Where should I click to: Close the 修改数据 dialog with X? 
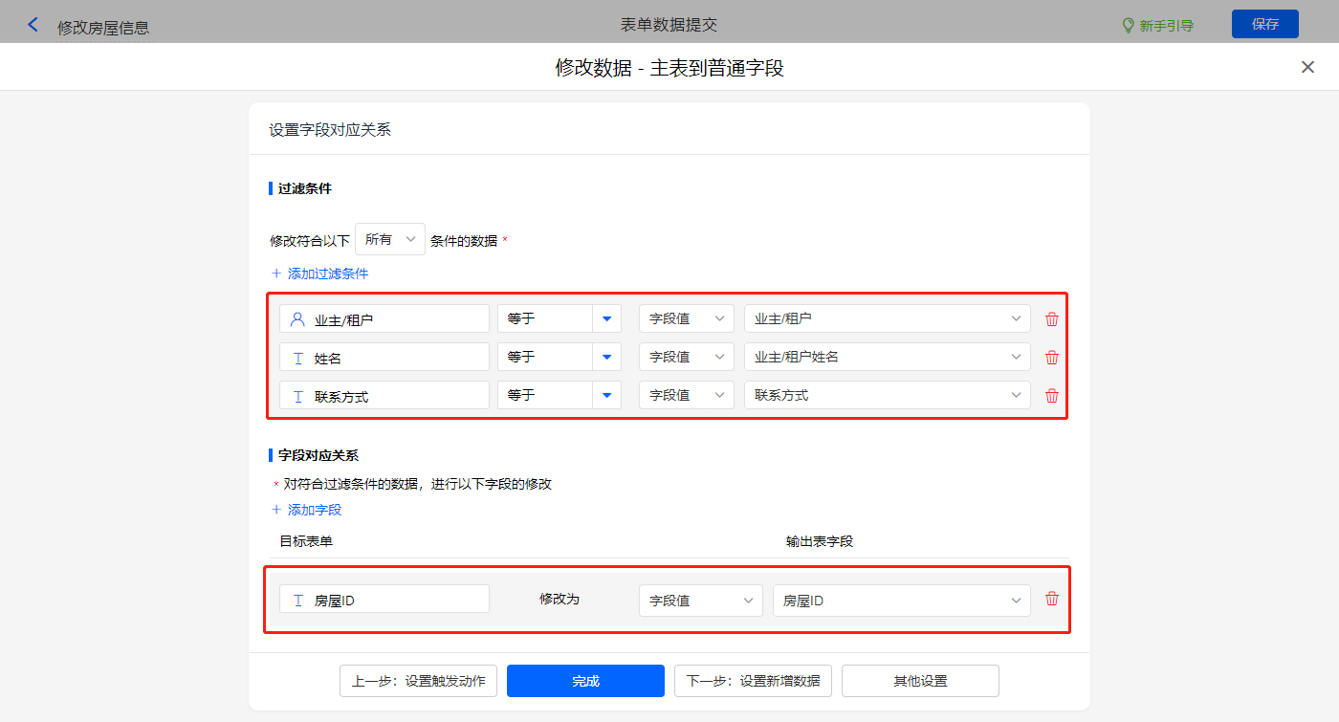point(1307,67)
